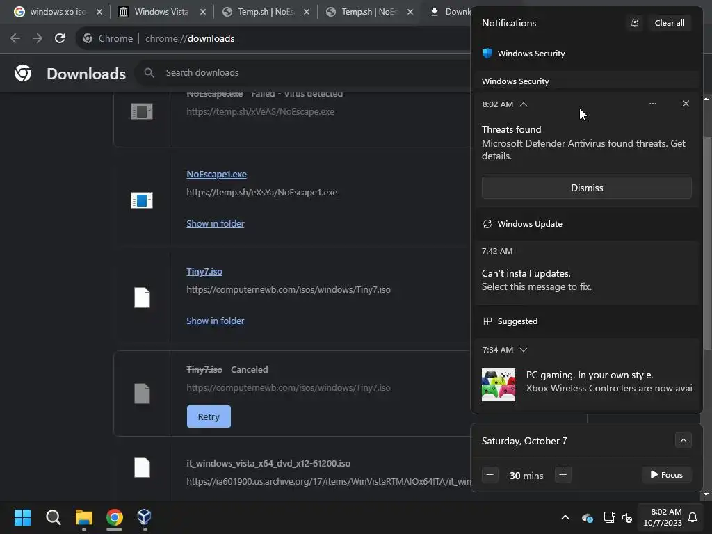Click the Chrome forward arrow
Viewport: 712px width, 534px height.
38,39
